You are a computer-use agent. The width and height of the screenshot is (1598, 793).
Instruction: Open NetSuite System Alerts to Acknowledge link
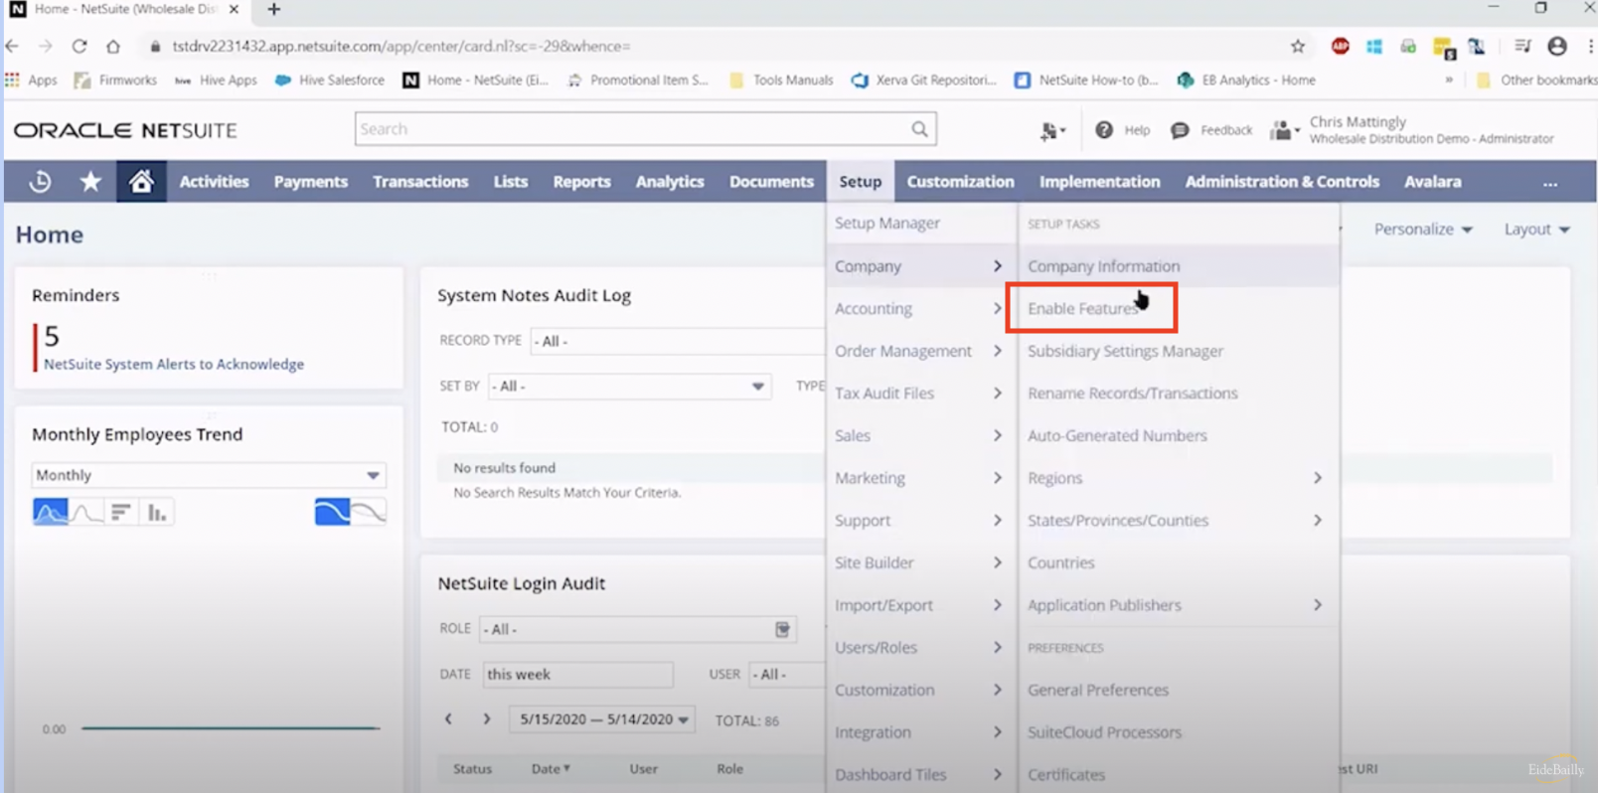click(x=174, y=365)
